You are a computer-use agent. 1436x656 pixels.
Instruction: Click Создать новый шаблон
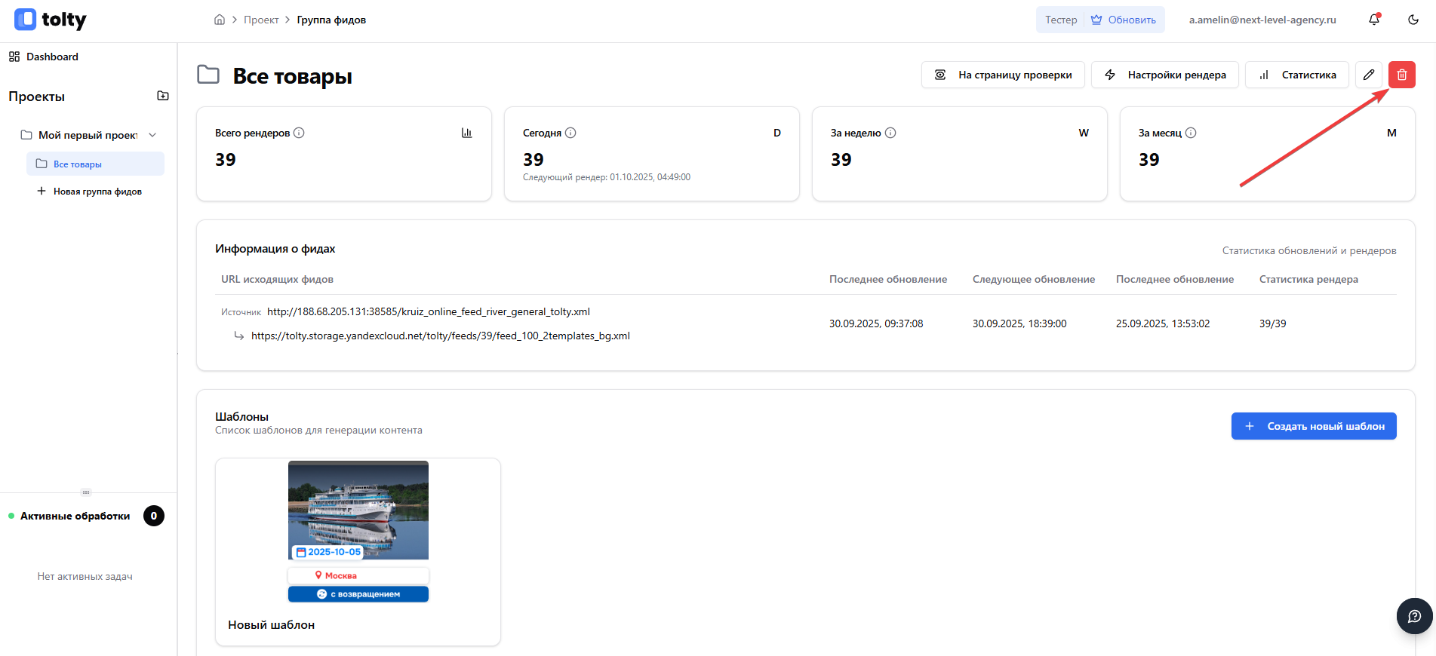click(x=1314, y=426)
